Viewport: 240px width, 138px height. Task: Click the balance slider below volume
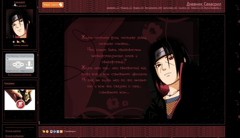[29, 67]
